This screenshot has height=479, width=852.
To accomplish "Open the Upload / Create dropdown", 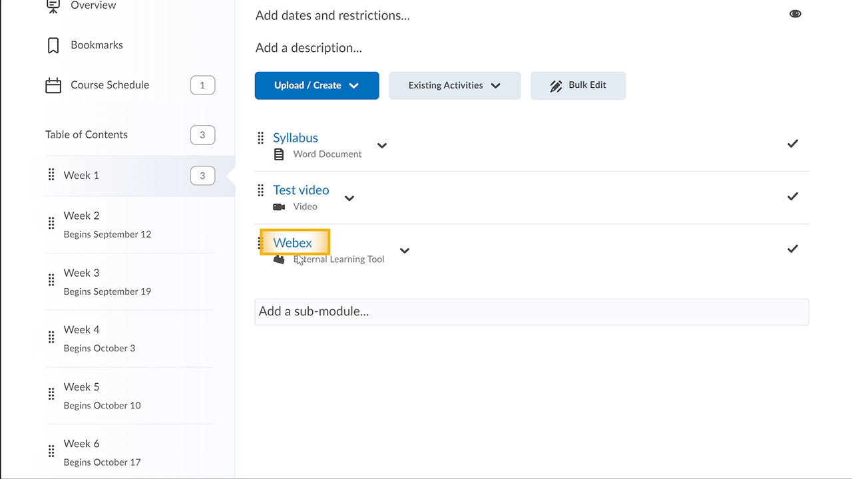I will [x=317, y=85].
